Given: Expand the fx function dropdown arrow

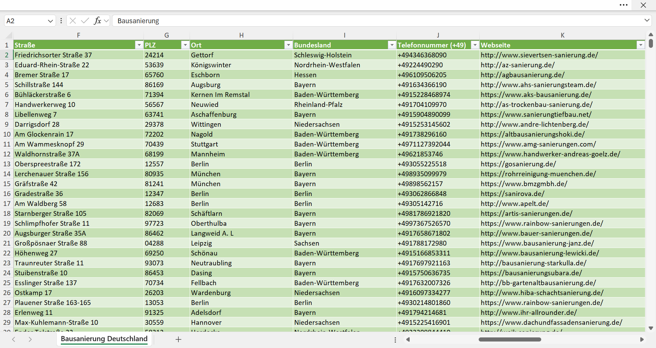Looking at the screenshot, I should 106,21.
